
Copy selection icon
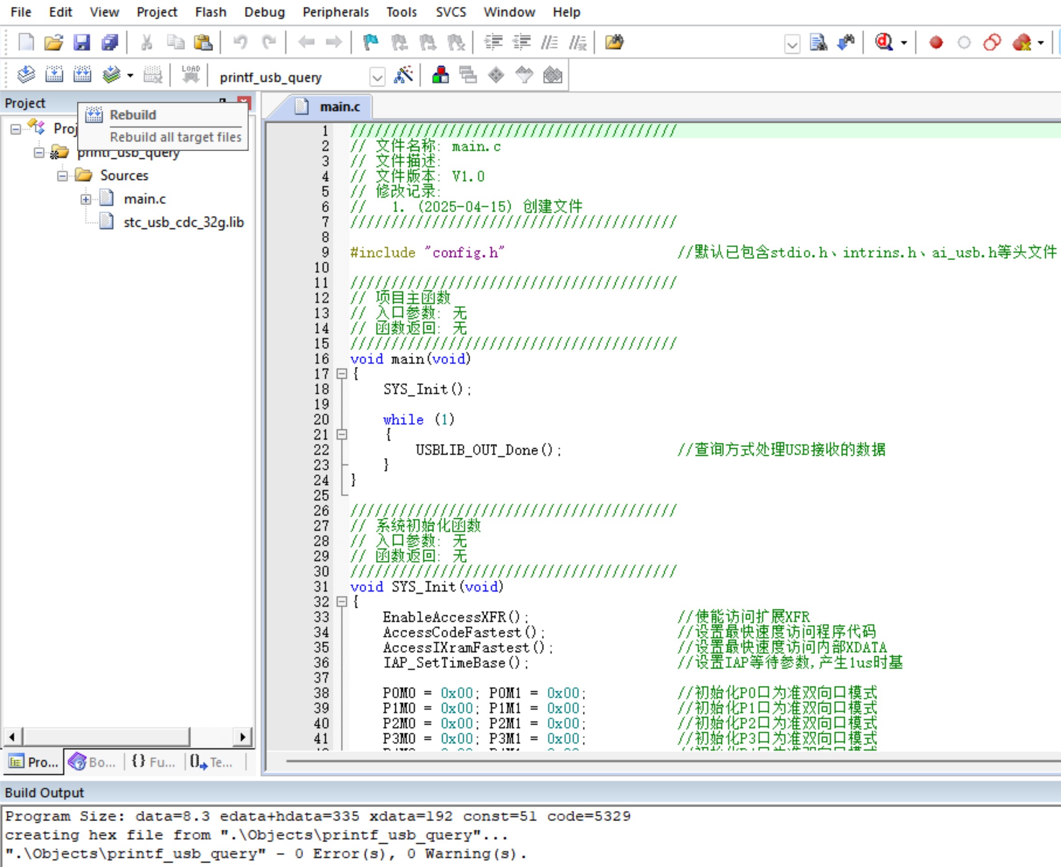(175, 43)
